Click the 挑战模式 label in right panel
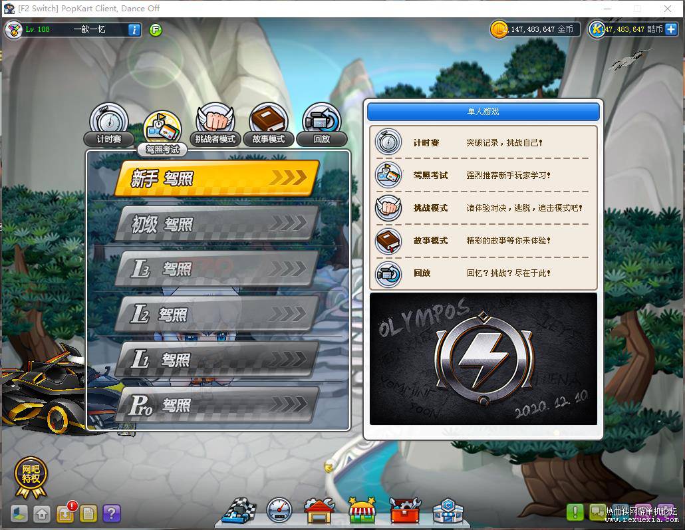The image size is (685, 530). 431,208
